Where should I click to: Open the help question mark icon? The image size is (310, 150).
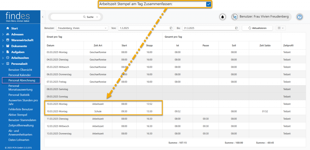[299, 17]
